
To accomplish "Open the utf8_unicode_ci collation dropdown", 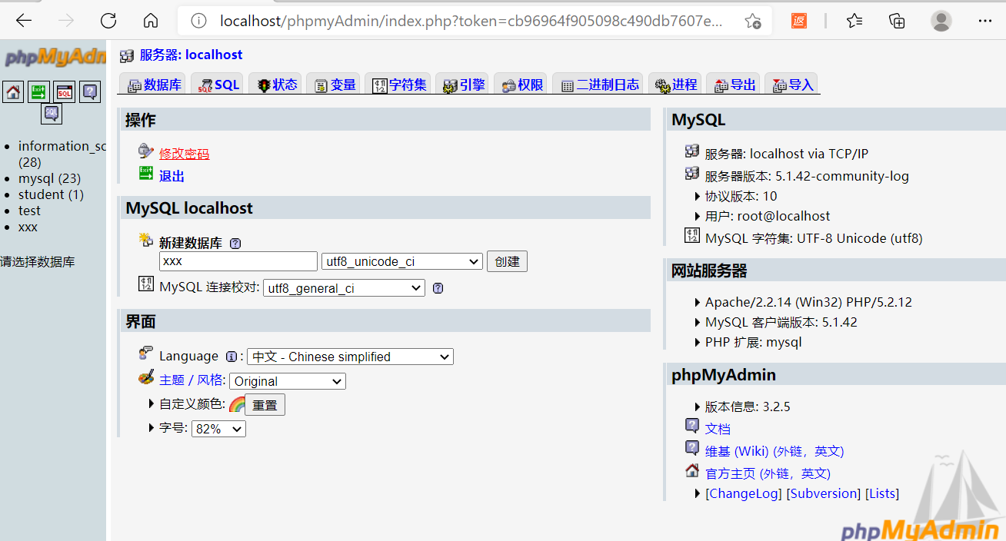I will [402, 261].
